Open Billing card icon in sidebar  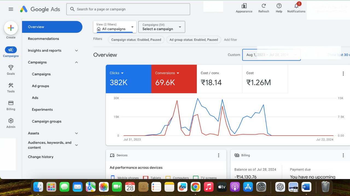tap(11, 103)
